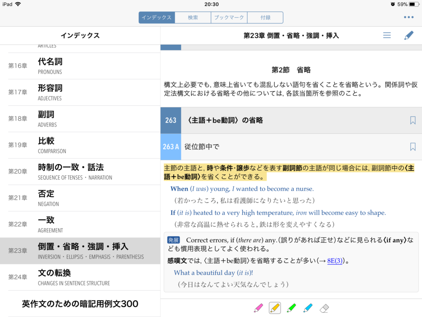Open the 付録 tab

click(265, 17)
